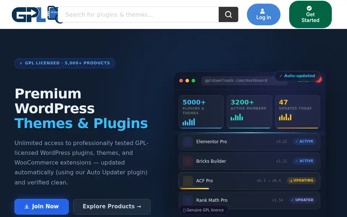Select the ACF Pro row

(x=249, y=181)
